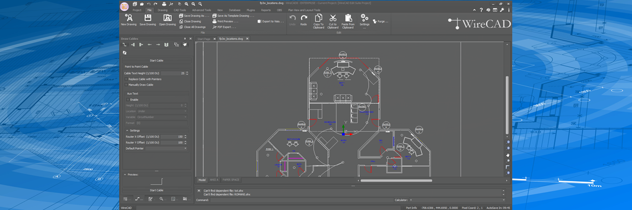The width and height of the screenshot is (632, 210).
Task: Click the Undo arrow in ribbon
Action: tap(293, 18)
